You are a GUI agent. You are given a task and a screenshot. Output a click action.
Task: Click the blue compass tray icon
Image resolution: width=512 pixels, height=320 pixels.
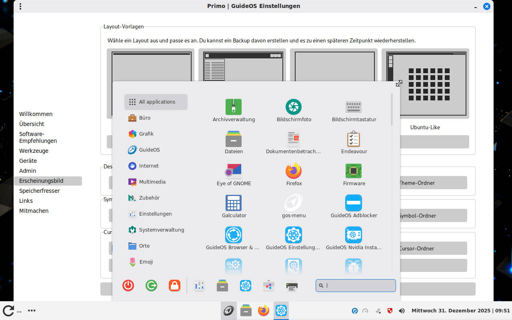(x=354, y=311)
